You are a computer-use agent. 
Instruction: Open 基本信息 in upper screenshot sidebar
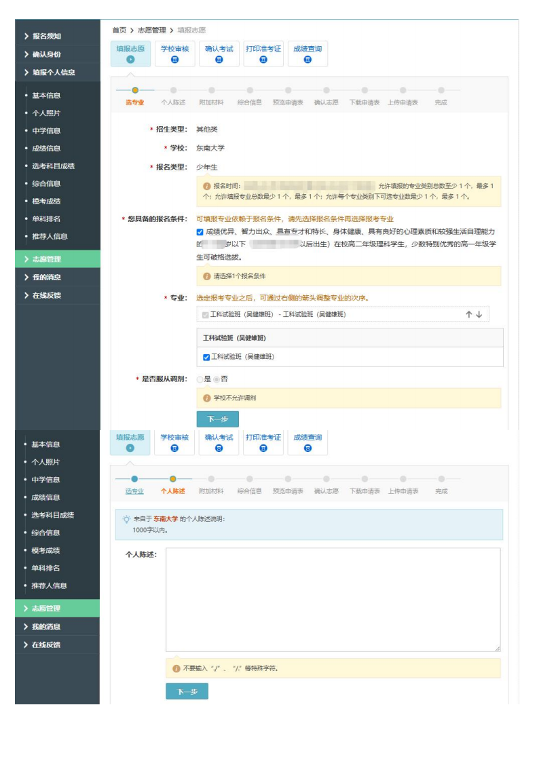coord(46,95)
